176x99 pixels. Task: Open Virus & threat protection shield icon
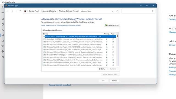click(3, 24)
